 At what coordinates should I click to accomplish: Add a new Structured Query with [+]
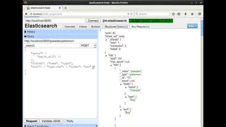[x=126, y=27]
